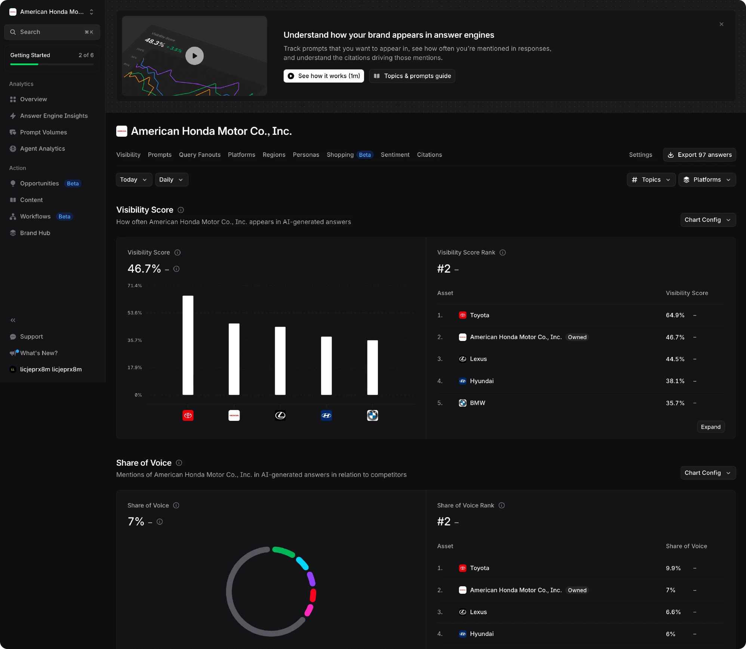Click the Honda logo under the bar chart
The image size is (746, 649).
pyautogui.click(x=234, y=415)
